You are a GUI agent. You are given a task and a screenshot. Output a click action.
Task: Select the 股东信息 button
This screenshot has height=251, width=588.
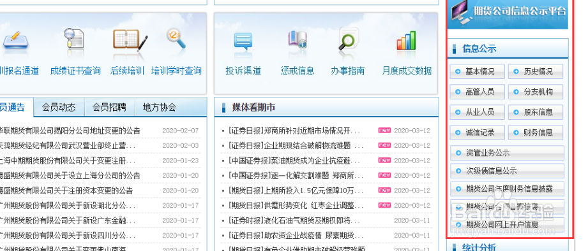click(x=536, y=112)
